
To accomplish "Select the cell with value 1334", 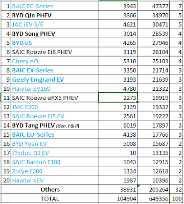I will pos(118,171).
